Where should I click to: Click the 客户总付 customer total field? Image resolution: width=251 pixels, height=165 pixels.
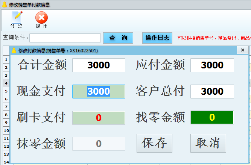coord(212,91)
